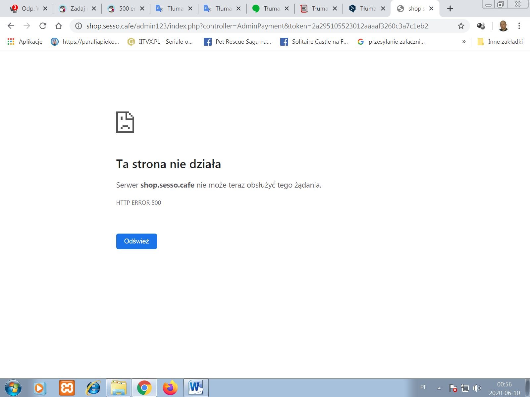Open the Inne zakładki folder
This screenshot has width=530, height=397.
(x=500, y=42)
